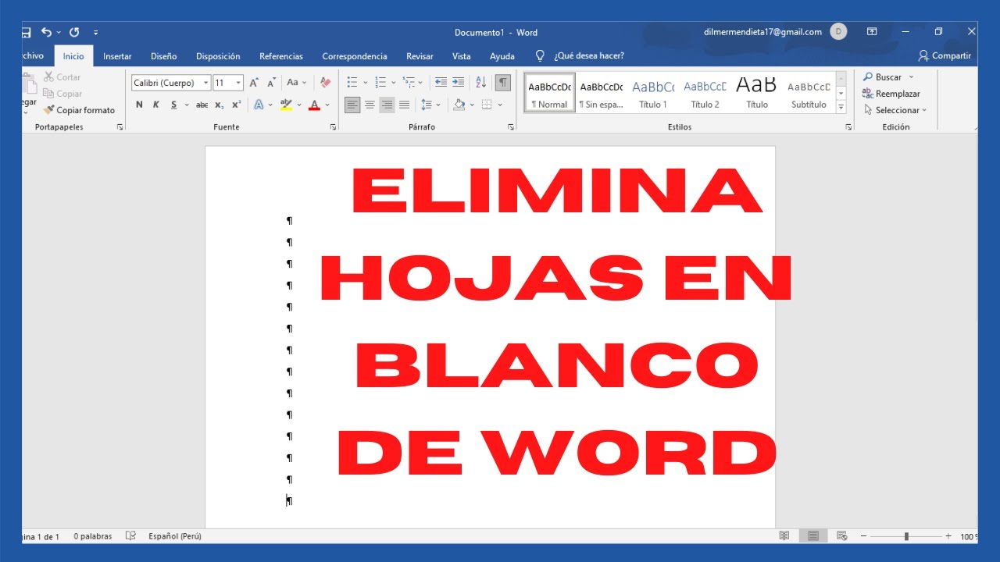Apply yellow text highlight color
1000x562 pixels.
pyautogui.click(x=286, y=105)
